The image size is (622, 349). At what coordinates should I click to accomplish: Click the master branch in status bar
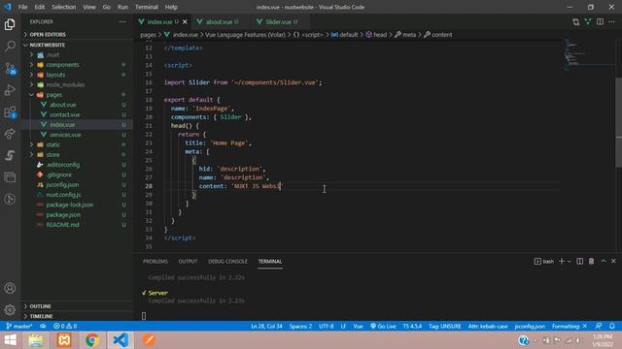(x=19, y=326)
